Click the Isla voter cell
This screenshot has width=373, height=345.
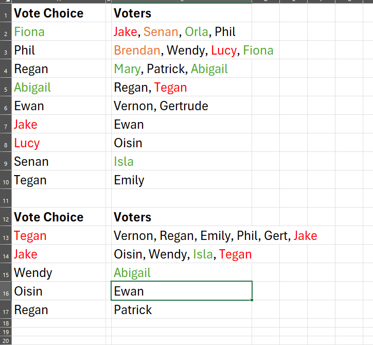pyautogui.click(x=182, y=161)
